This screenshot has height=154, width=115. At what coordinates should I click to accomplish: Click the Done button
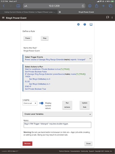(88, 144)
